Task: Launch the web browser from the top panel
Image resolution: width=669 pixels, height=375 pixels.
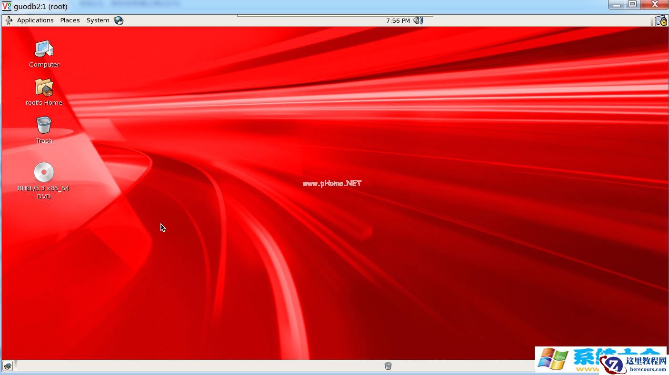Action: (119, 20)
